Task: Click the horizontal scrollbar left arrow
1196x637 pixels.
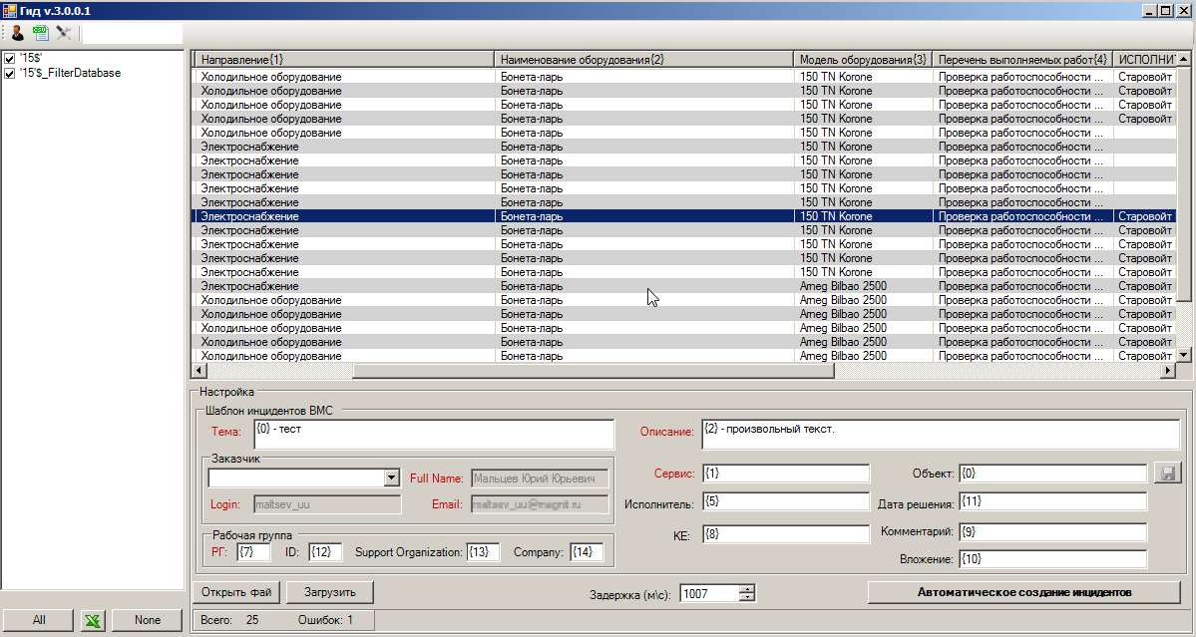Action: [x=199, y=370]
